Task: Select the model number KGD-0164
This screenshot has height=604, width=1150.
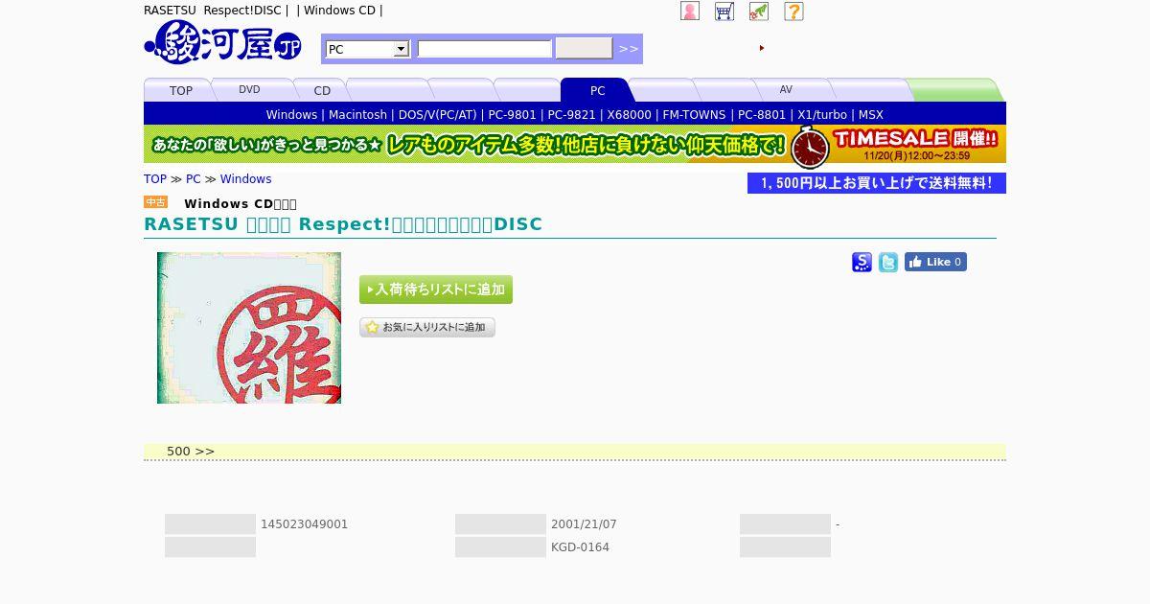Action: (x=580, y=547)
